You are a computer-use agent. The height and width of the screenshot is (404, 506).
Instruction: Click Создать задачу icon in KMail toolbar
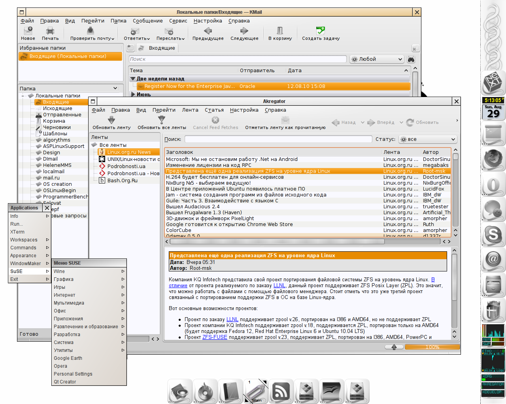click(x=321, y=31)
